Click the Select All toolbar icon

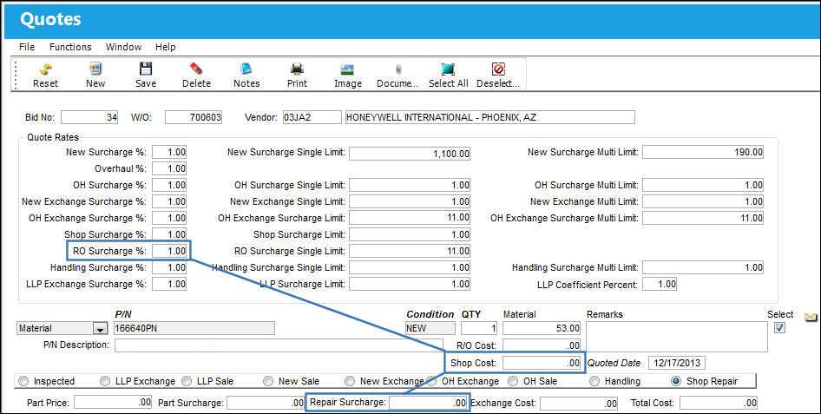448,69
